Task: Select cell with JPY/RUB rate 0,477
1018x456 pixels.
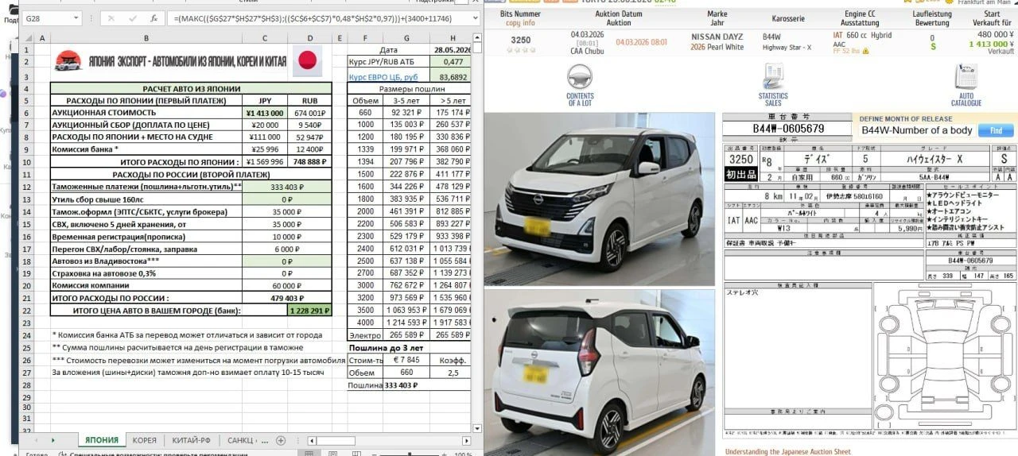Action: click(452, 62)
